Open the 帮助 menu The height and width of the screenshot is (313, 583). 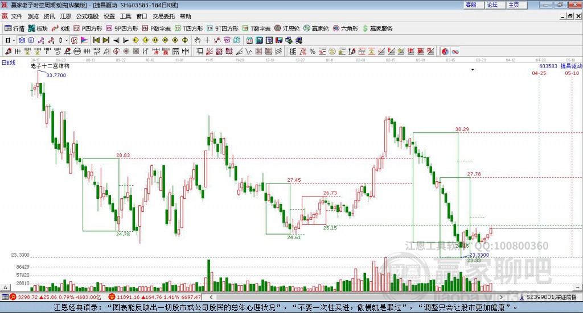pos(185,16)
